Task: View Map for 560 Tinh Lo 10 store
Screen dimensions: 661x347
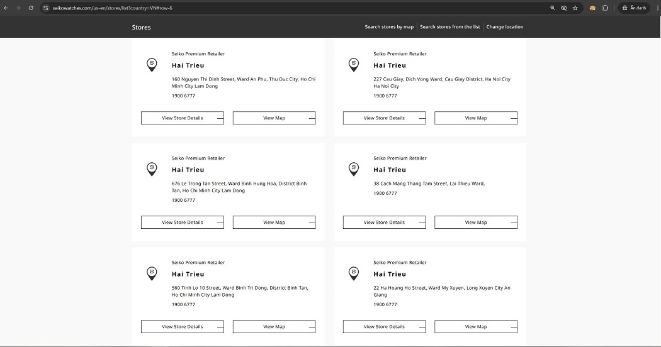Action: pyautogui.click(x=274, y=327)
